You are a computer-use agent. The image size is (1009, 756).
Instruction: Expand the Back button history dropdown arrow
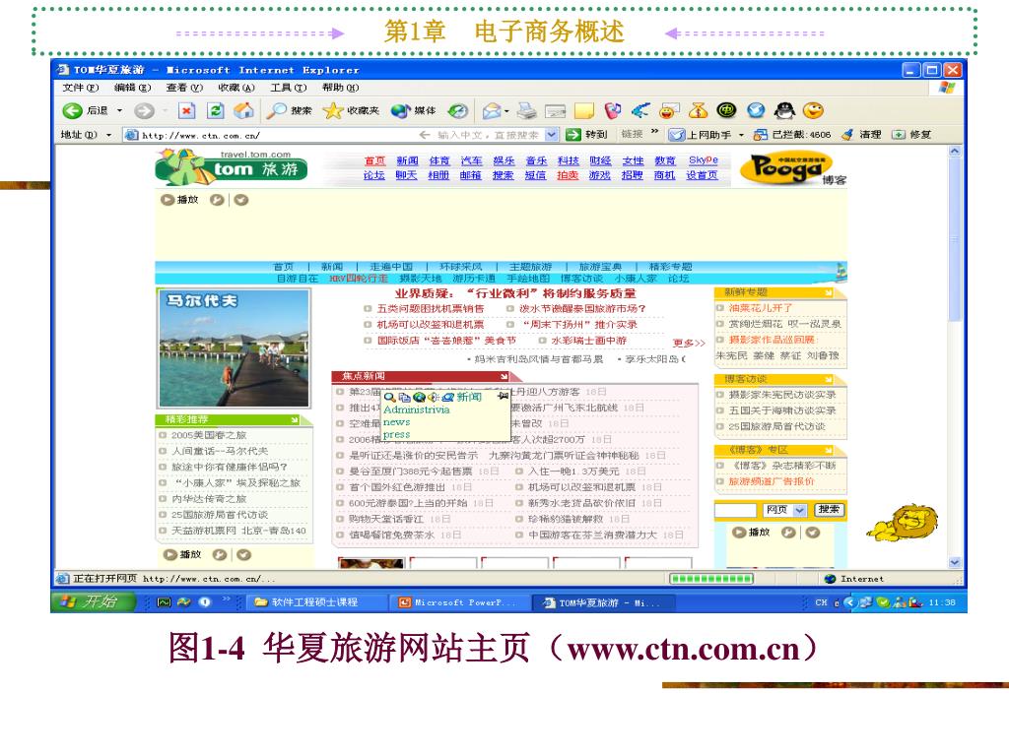119,111
